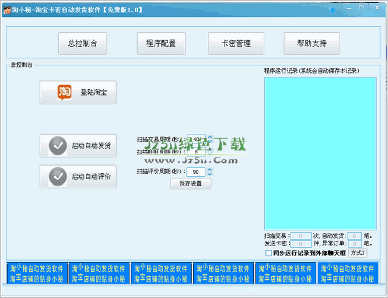Click 扫描交易周期 seconds input field
This screenshot has height=298, width=388.
tap(196, 139)
